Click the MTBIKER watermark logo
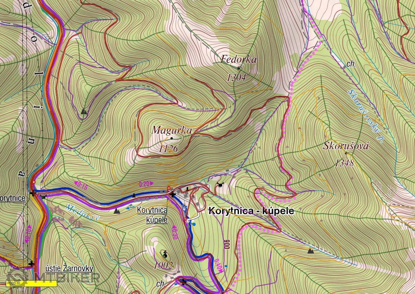415x294 pixels. [53, 277]
